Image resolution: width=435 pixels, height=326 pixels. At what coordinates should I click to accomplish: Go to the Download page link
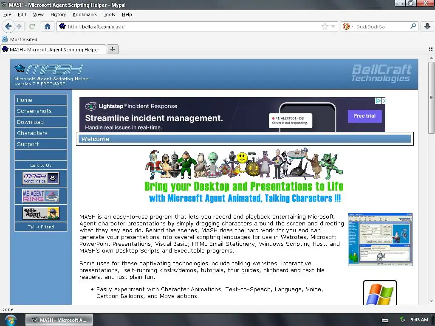click(x=41, y=122)
